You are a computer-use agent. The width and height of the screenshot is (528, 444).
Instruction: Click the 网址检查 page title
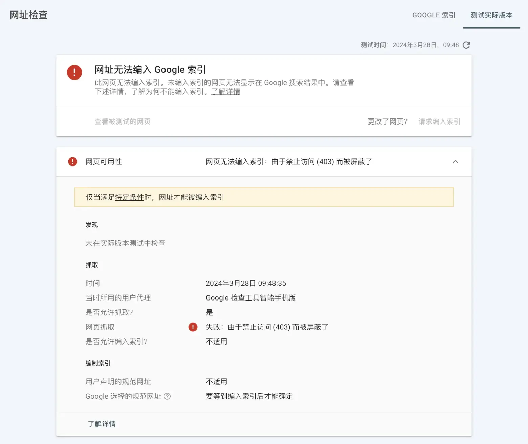pos(29,15)
